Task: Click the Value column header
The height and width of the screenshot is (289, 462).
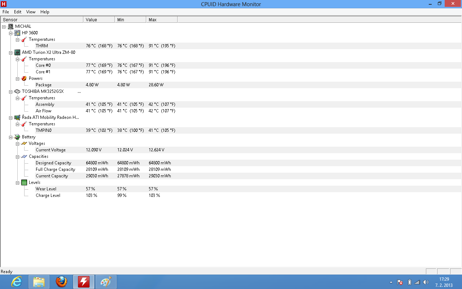Action: click(x=99, y=20)
